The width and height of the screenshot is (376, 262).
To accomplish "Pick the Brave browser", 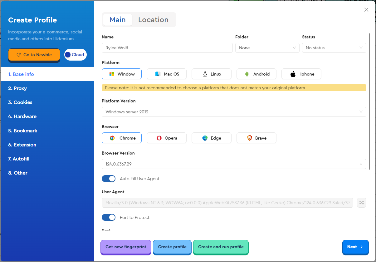I will click(x=256, y=138).
